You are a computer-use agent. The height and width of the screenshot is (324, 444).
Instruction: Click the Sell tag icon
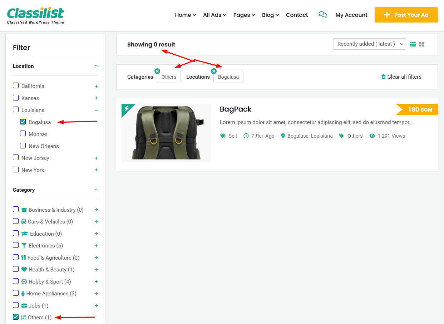(223, 136)
